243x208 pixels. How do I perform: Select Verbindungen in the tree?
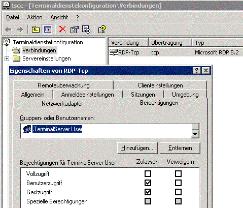coord(39,50)
